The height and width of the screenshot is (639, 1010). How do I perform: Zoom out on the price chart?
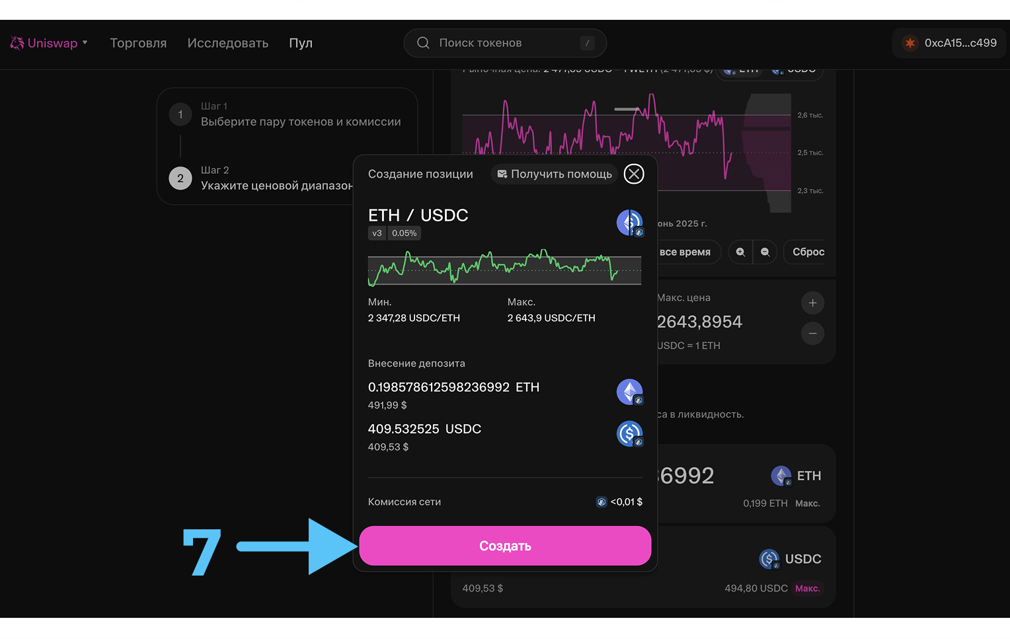click(765, 252)
